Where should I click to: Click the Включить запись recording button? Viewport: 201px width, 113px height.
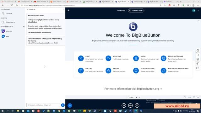pos(136,10)
